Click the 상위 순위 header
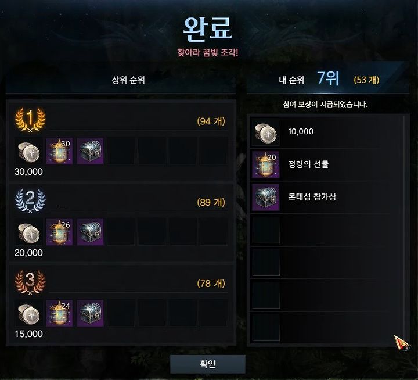 coord(128,80)
